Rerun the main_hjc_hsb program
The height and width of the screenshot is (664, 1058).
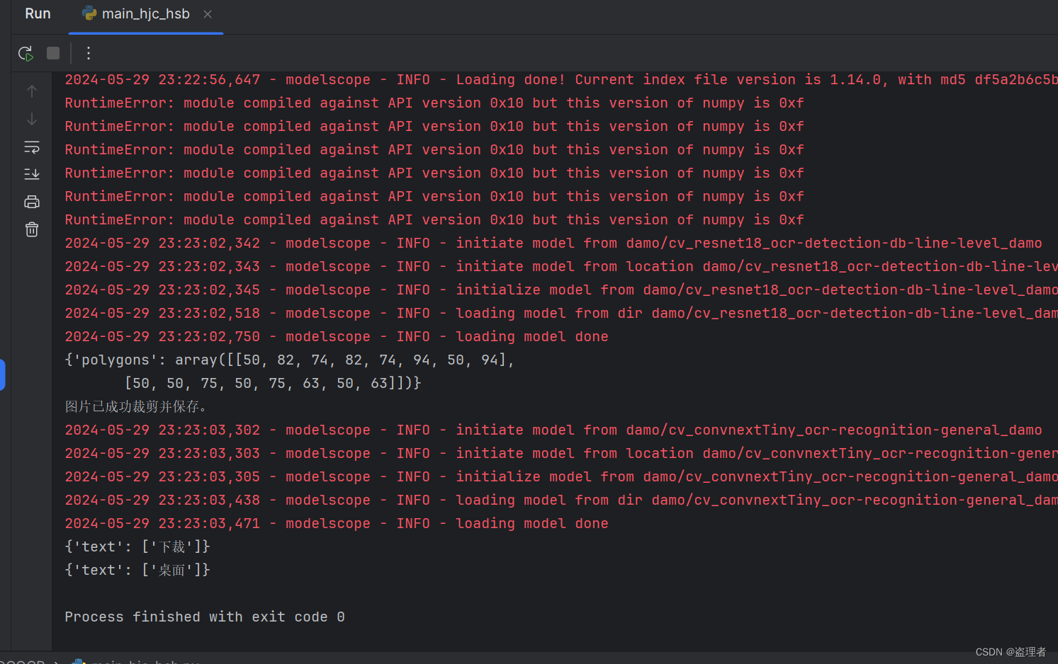click(x=26, y=53)
